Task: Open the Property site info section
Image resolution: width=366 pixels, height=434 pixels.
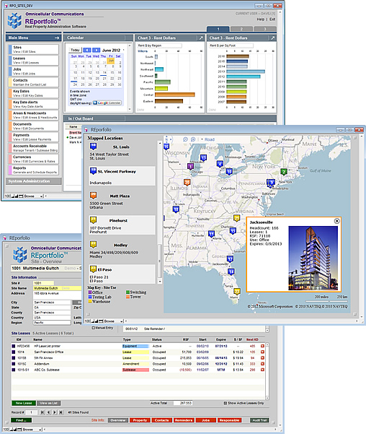Action: click(x=140, y=420)
